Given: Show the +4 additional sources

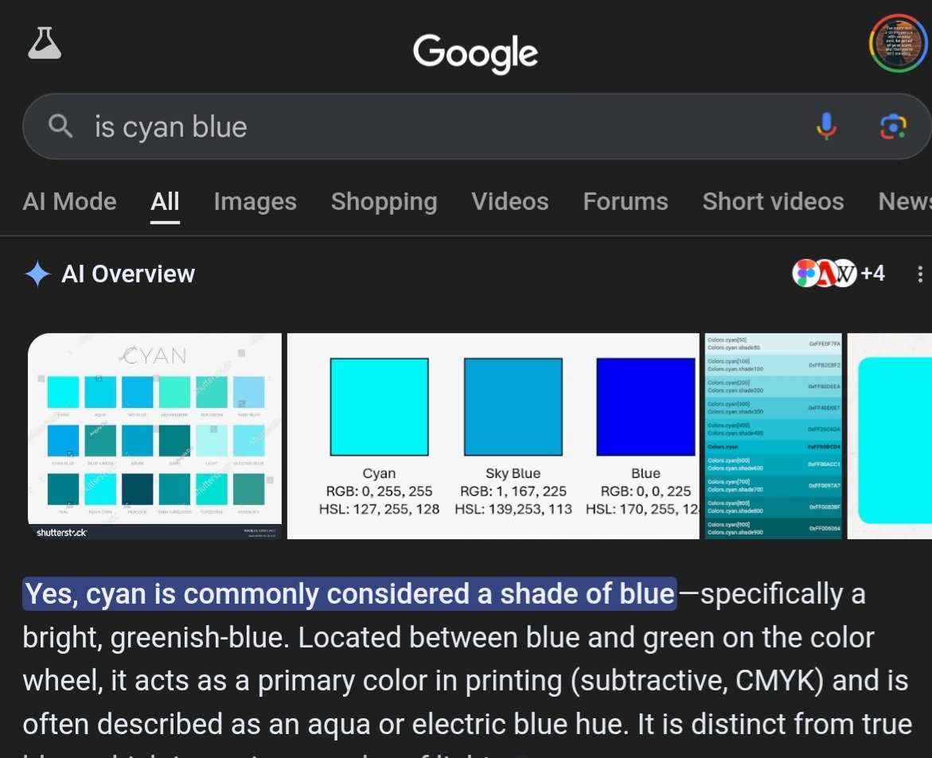Looking at the screenshot, I should (872, 274).
